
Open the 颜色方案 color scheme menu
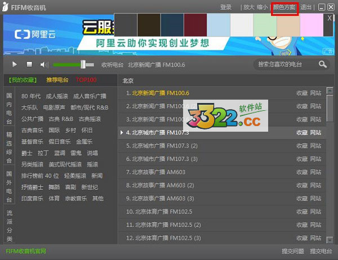pyautogui.click(x=284, y=7)
